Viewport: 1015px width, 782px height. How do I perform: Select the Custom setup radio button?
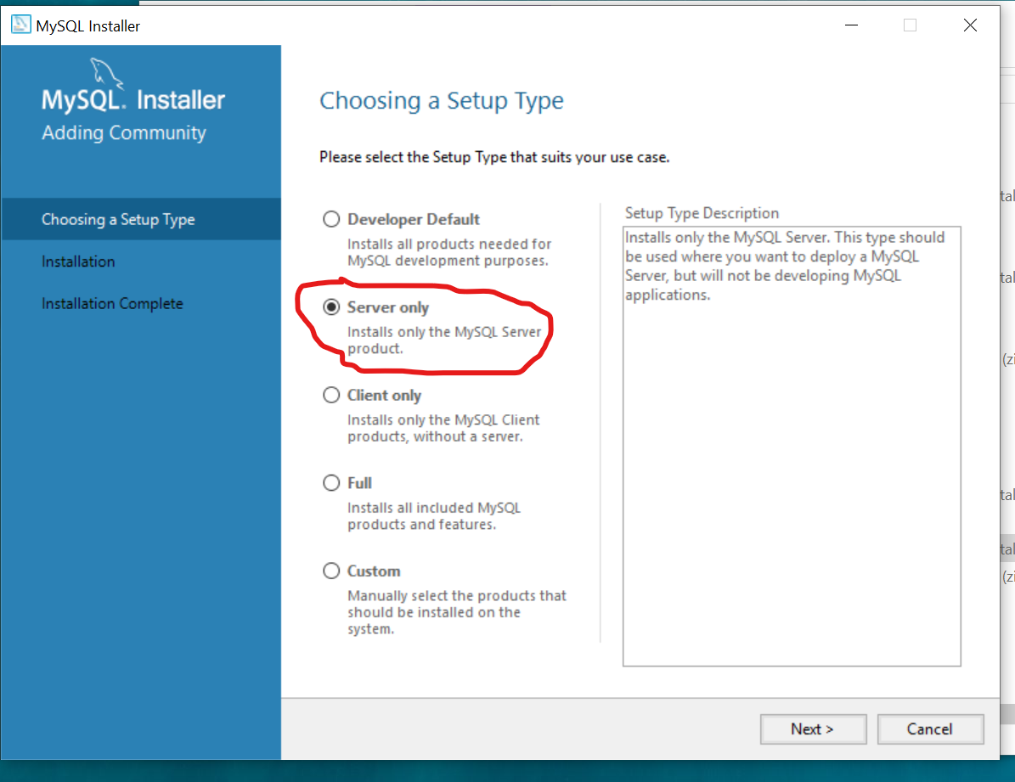(x=330, y=571)
